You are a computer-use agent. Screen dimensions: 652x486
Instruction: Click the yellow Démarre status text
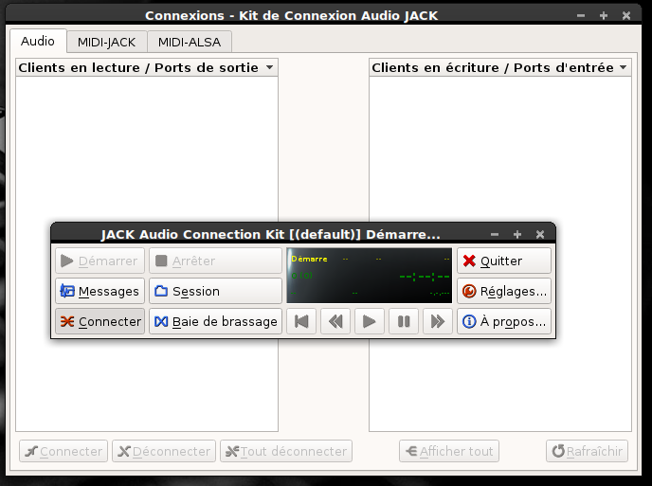click(x=309, y=259)
